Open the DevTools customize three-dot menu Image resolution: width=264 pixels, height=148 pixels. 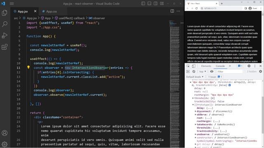pos(255,66)
